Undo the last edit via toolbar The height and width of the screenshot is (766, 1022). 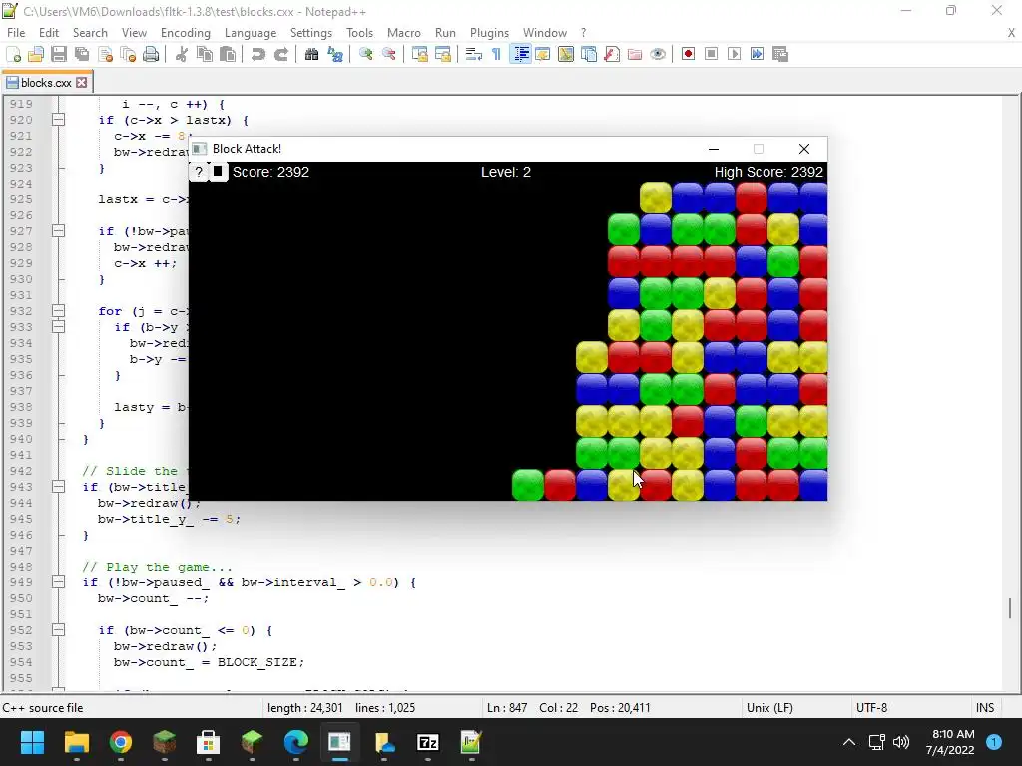coord(258,54)
